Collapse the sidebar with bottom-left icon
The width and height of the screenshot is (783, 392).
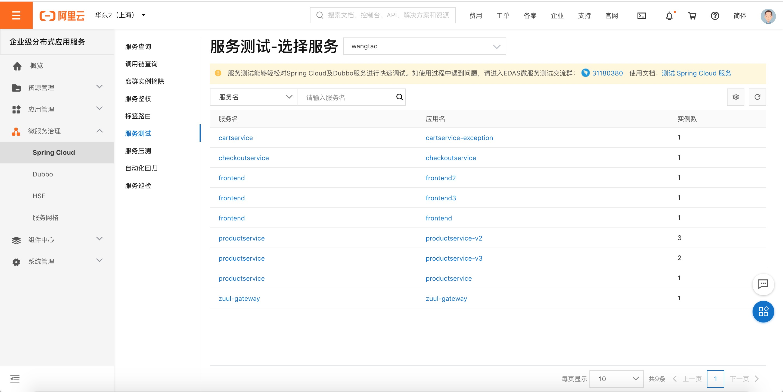point(15,378)
